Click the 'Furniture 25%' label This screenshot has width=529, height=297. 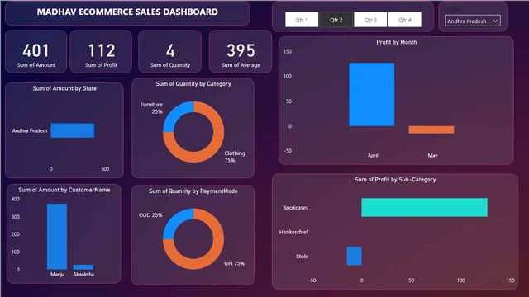(151, 108)
